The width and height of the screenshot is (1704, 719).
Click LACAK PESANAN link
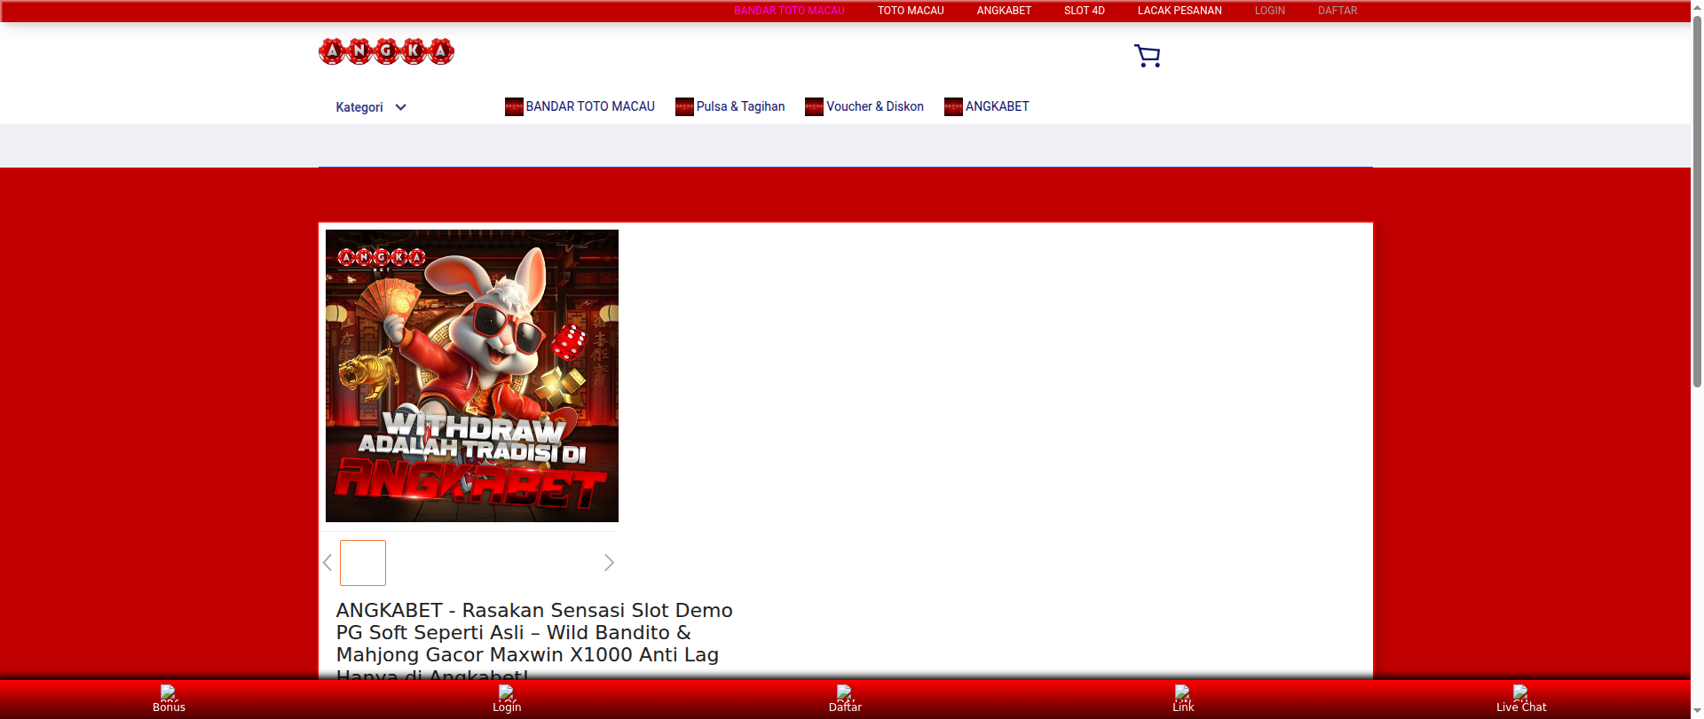[1179, 11]
